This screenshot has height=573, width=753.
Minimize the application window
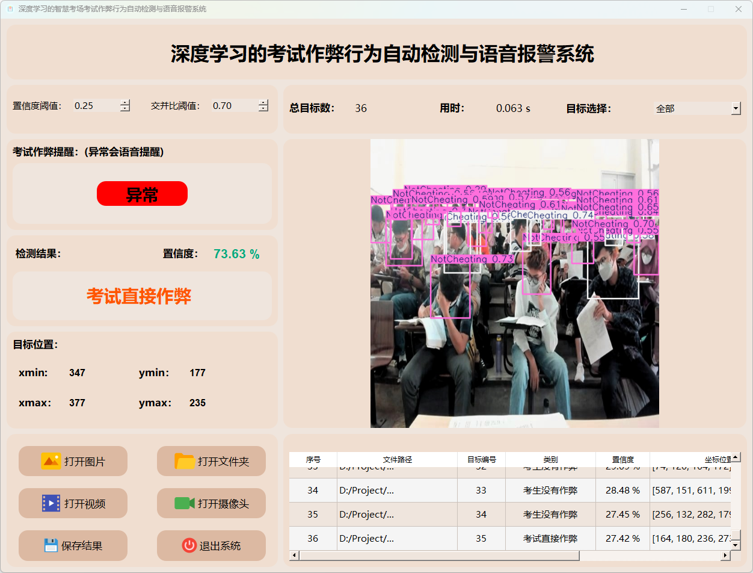pyautogui.click(x=684, y=9)
